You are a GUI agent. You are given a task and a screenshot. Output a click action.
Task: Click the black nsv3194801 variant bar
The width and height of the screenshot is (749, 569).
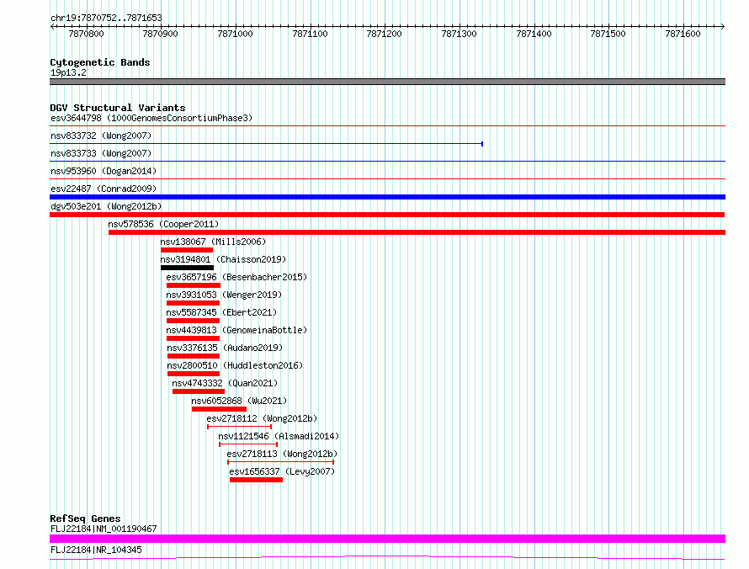pyautogui.click(x=187, y=268)
